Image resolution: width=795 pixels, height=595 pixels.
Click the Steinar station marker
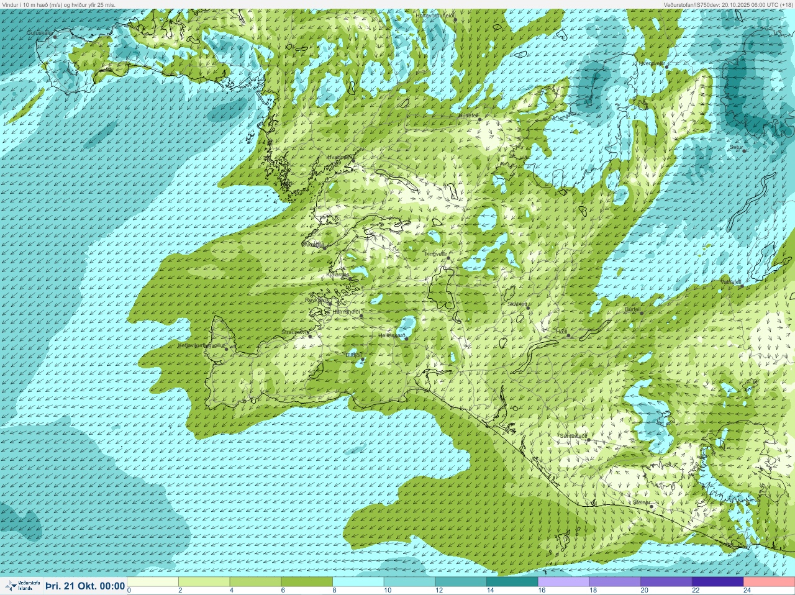(652, 506)
